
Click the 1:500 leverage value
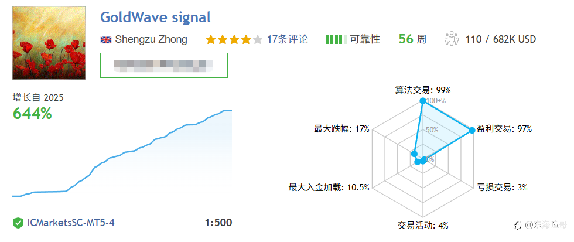[x=218, y=223]
